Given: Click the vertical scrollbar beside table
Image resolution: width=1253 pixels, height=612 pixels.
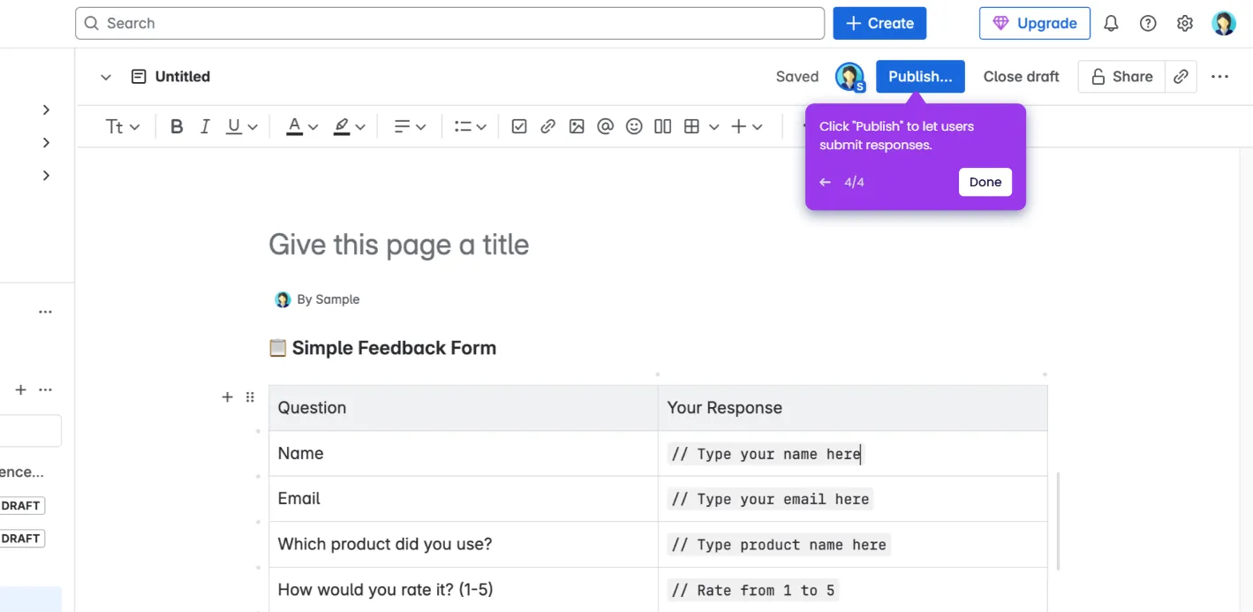Looking at the screenshot, I should coord(1058,521).
